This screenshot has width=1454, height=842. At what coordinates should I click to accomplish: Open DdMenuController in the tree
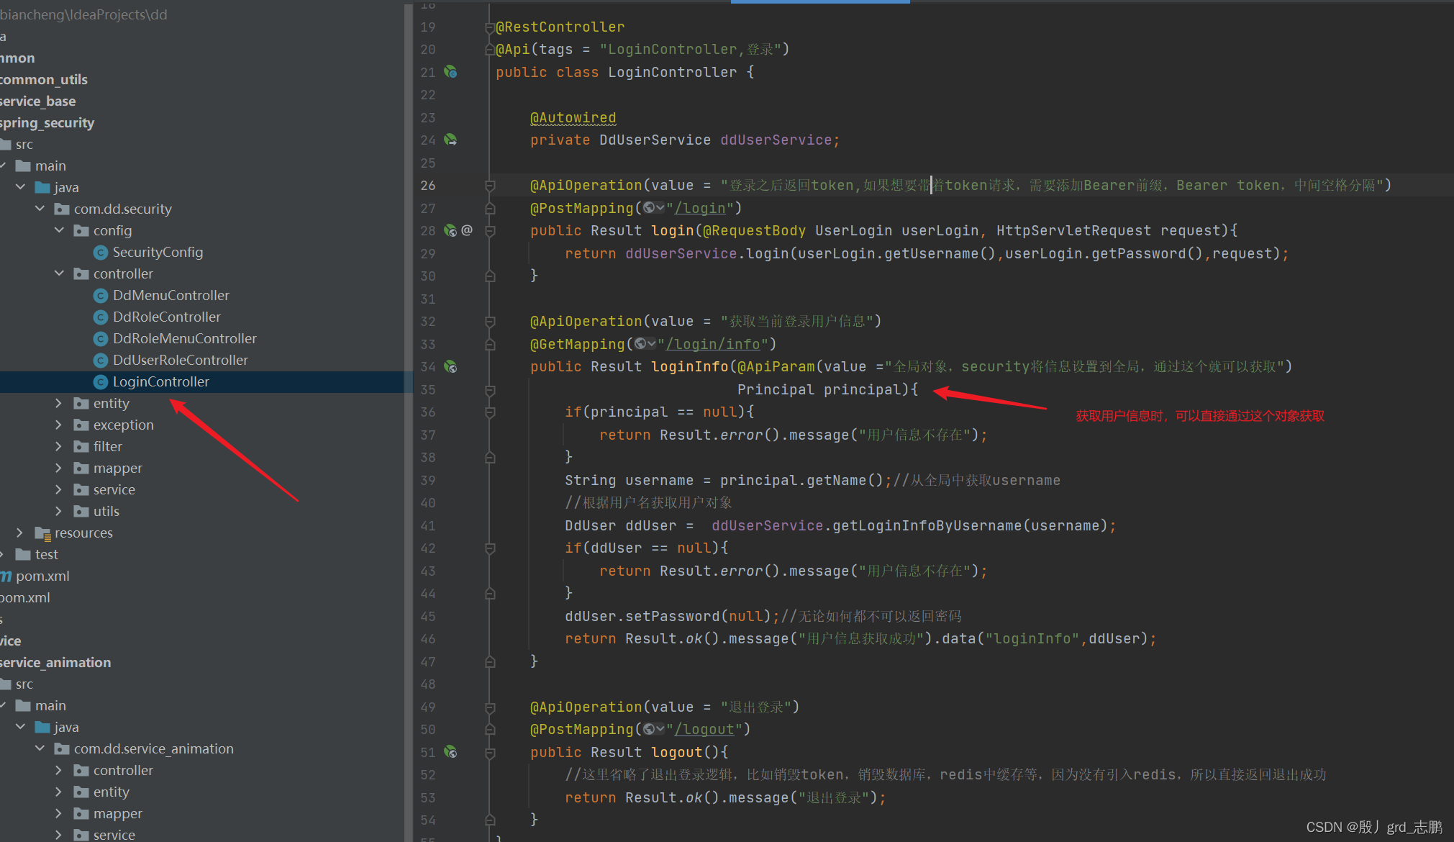(x=171, y=296)
